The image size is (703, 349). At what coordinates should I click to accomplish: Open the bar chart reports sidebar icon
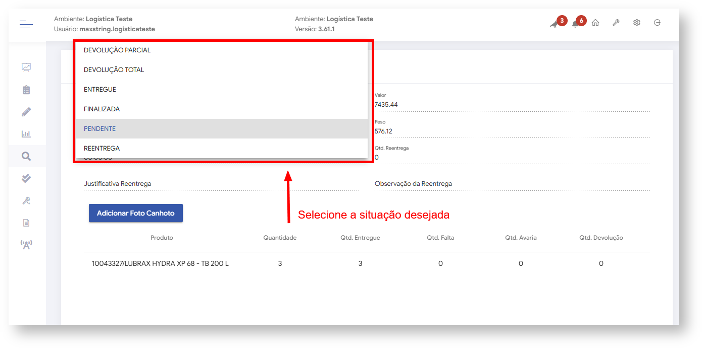pos(26,134)
